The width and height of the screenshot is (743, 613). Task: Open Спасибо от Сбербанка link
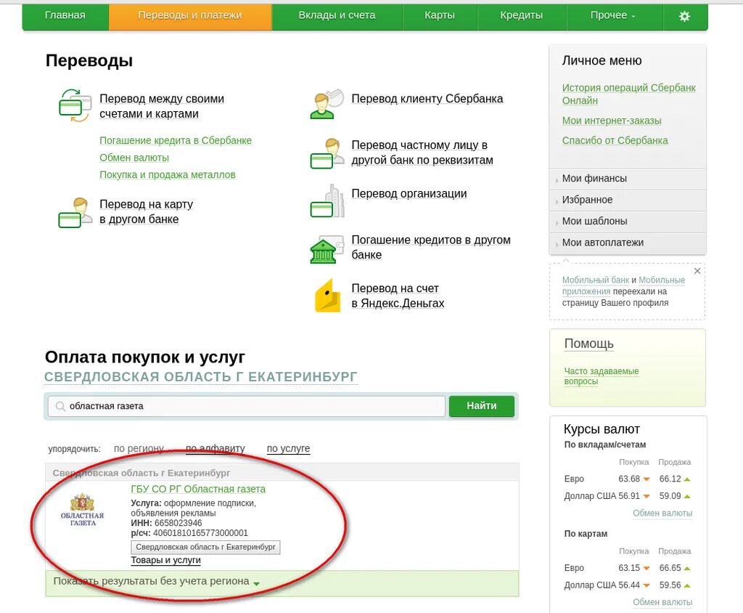[615, 141]
